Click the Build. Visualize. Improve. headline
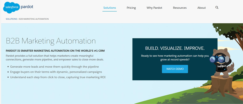Viewport: 243px width, 104px height. tap(175, 48)
